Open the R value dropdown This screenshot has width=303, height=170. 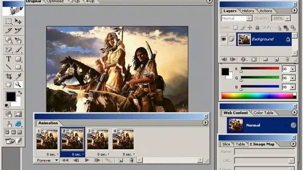(293, 69)
